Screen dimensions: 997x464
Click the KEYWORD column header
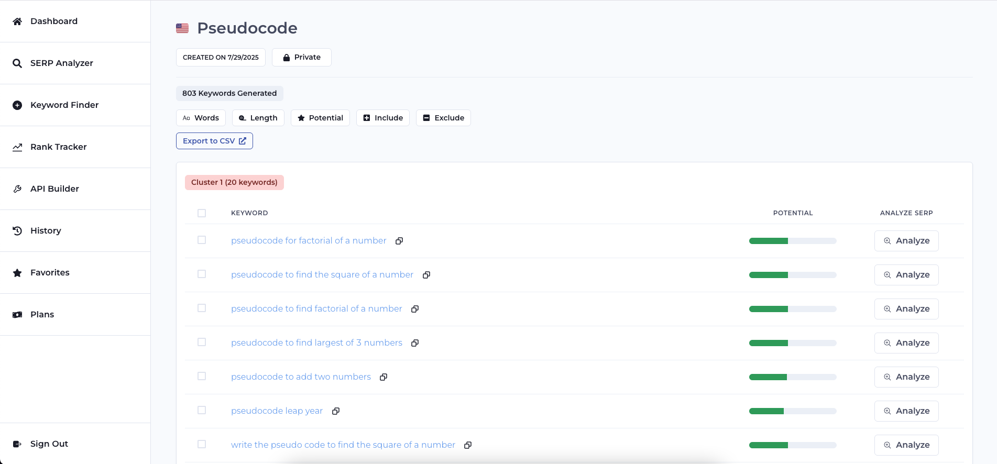click(249, 213)
